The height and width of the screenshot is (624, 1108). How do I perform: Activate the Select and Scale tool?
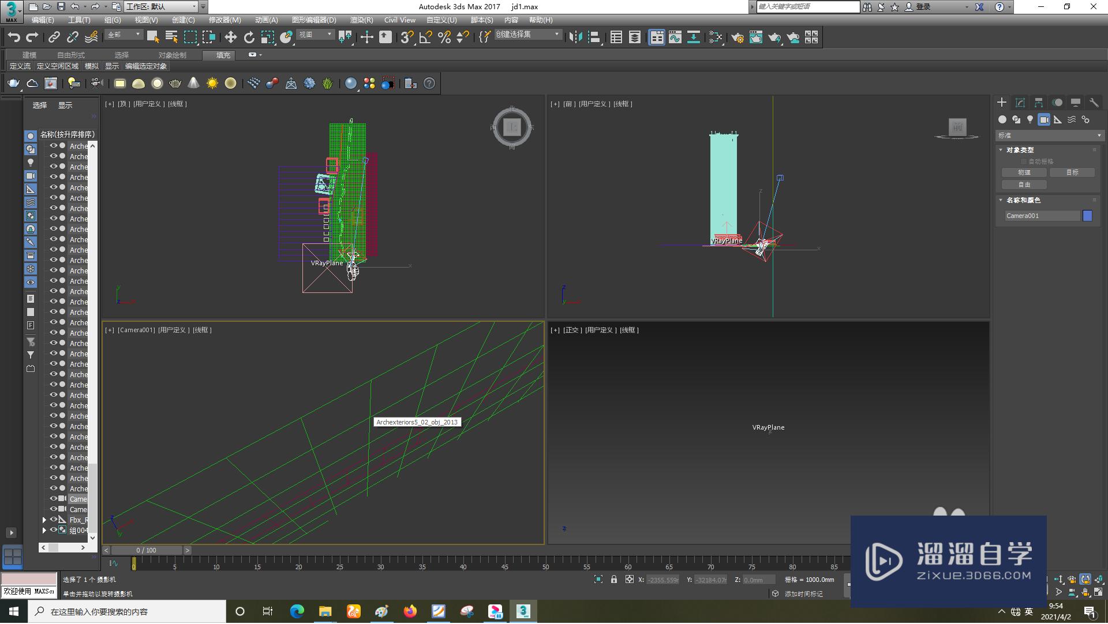(x=267, y=37)
